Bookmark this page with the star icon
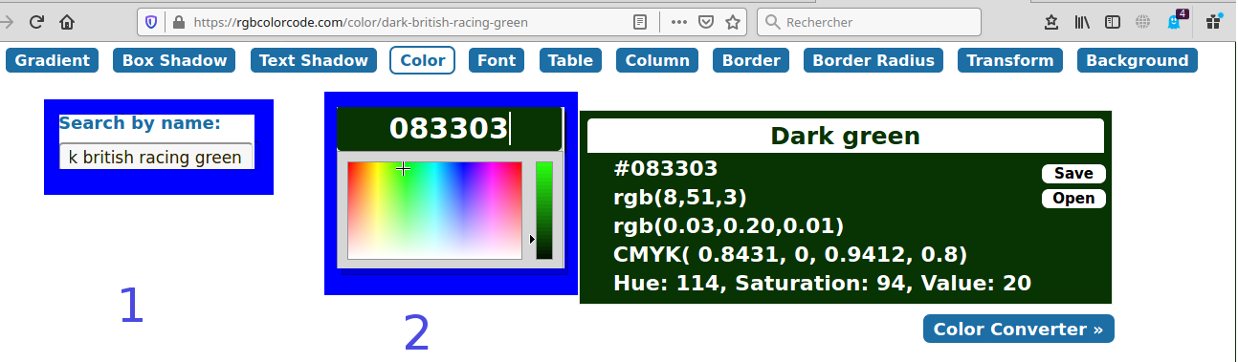 (733, 21)
